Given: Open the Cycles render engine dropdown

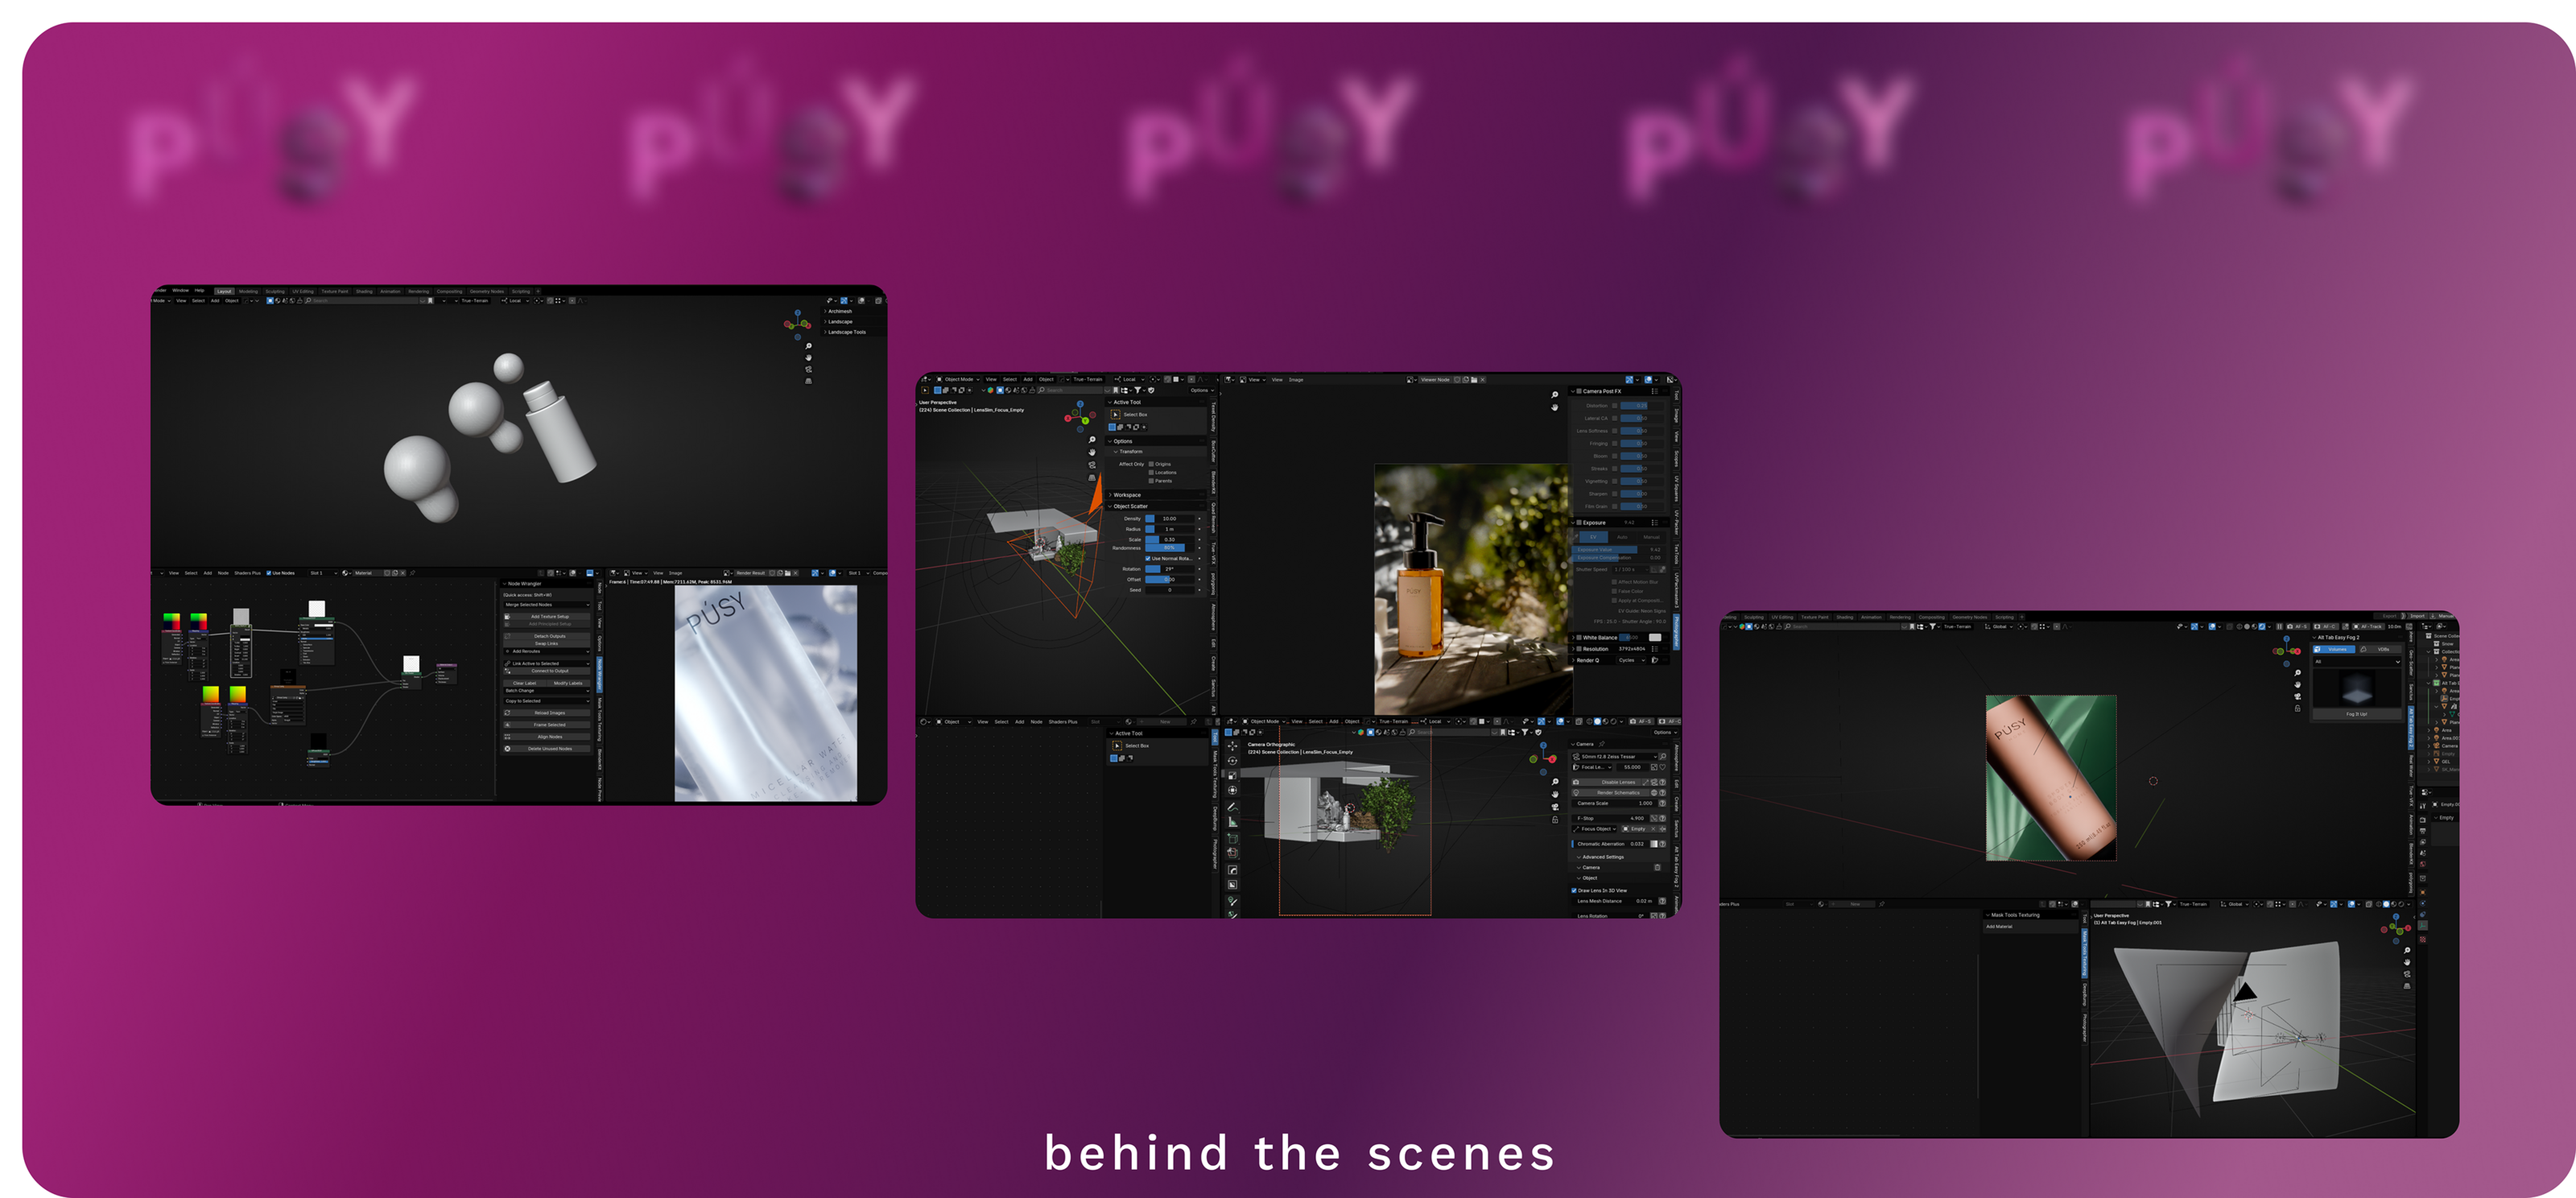Looking at the screenshot, I should pyautogui.click(x=1631, y=660).
